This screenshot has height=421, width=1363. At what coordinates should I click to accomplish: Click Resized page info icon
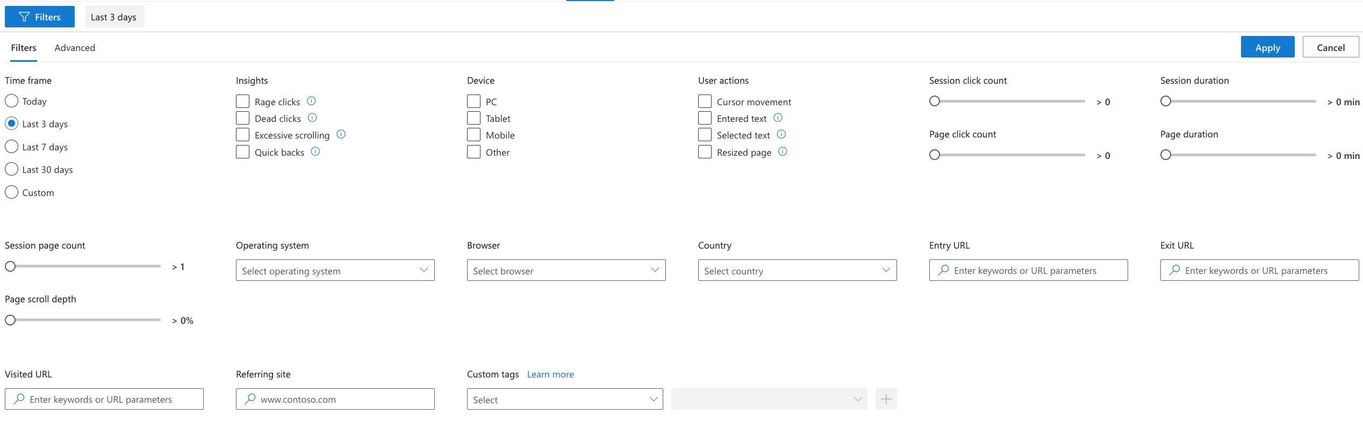pyautogui.click(x=783, y=151)
